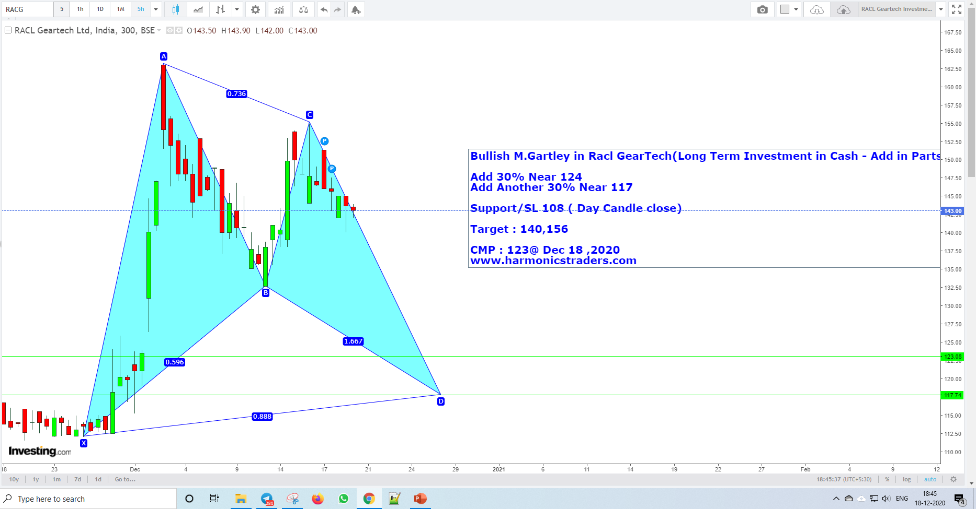Screen dimensions: 976x509
Task: Toggle percentage scale
Action: coord(887,479)
